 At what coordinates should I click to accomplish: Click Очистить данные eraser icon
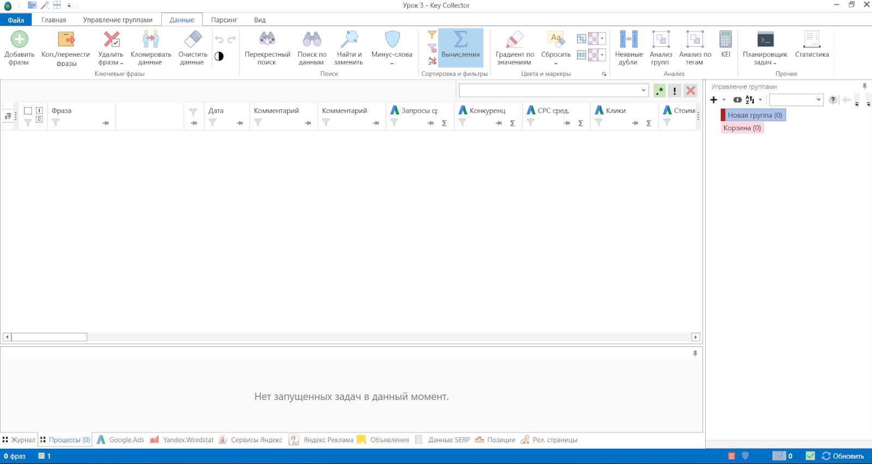(193, 39)
